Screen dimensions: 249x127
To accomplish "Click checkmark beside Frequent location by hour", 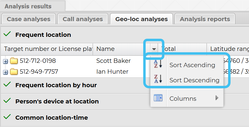I will 7,85.
